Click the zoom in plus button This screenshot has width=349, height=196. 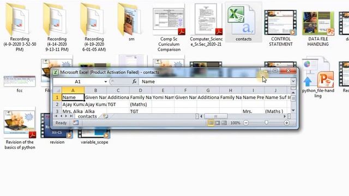[287, 122]
